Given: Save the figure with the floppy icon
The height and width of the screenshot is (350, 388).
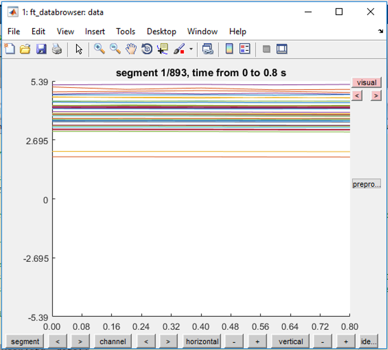Looking at the screenshot, I should point(41,49).
